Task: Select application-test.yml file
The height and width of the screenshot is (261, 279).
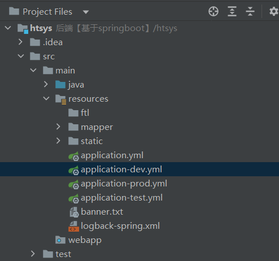Action: [121, 198]
